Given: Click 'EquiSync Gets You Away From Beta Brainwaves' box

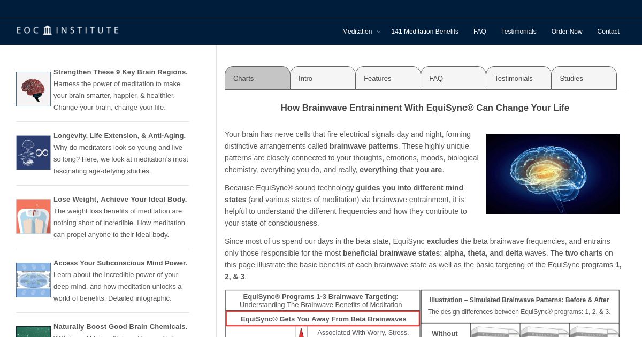Looking at the screenshot, I should 323,319.
